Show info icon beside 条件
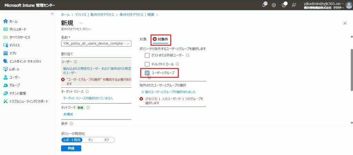Viewport: 353px width, 155px height. coord(71,124)
